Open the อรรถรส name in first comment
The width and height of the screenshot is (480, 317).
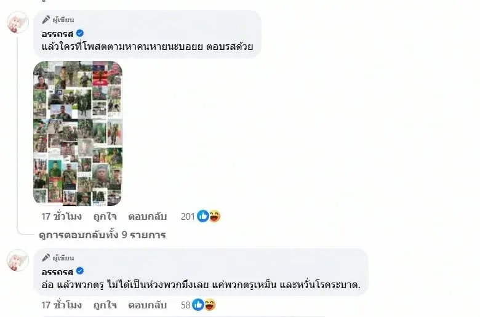(57, 34)
